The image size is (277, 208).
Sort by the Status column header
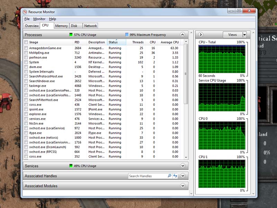[x=117, y=42]
